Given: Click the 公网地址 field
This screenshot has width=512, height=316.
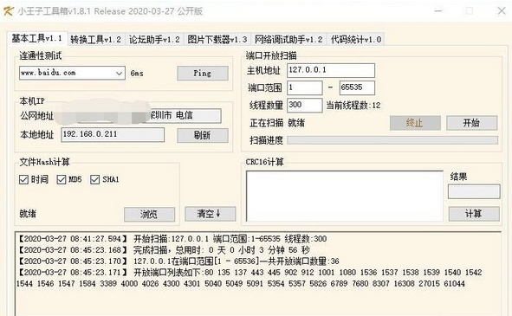Looking at the screenshot, I should (140, 115).
